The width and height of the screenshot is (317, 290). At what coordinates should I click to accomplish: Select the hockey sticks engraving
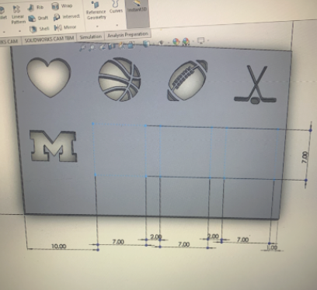pyautogui.click(x=256, y=85)
